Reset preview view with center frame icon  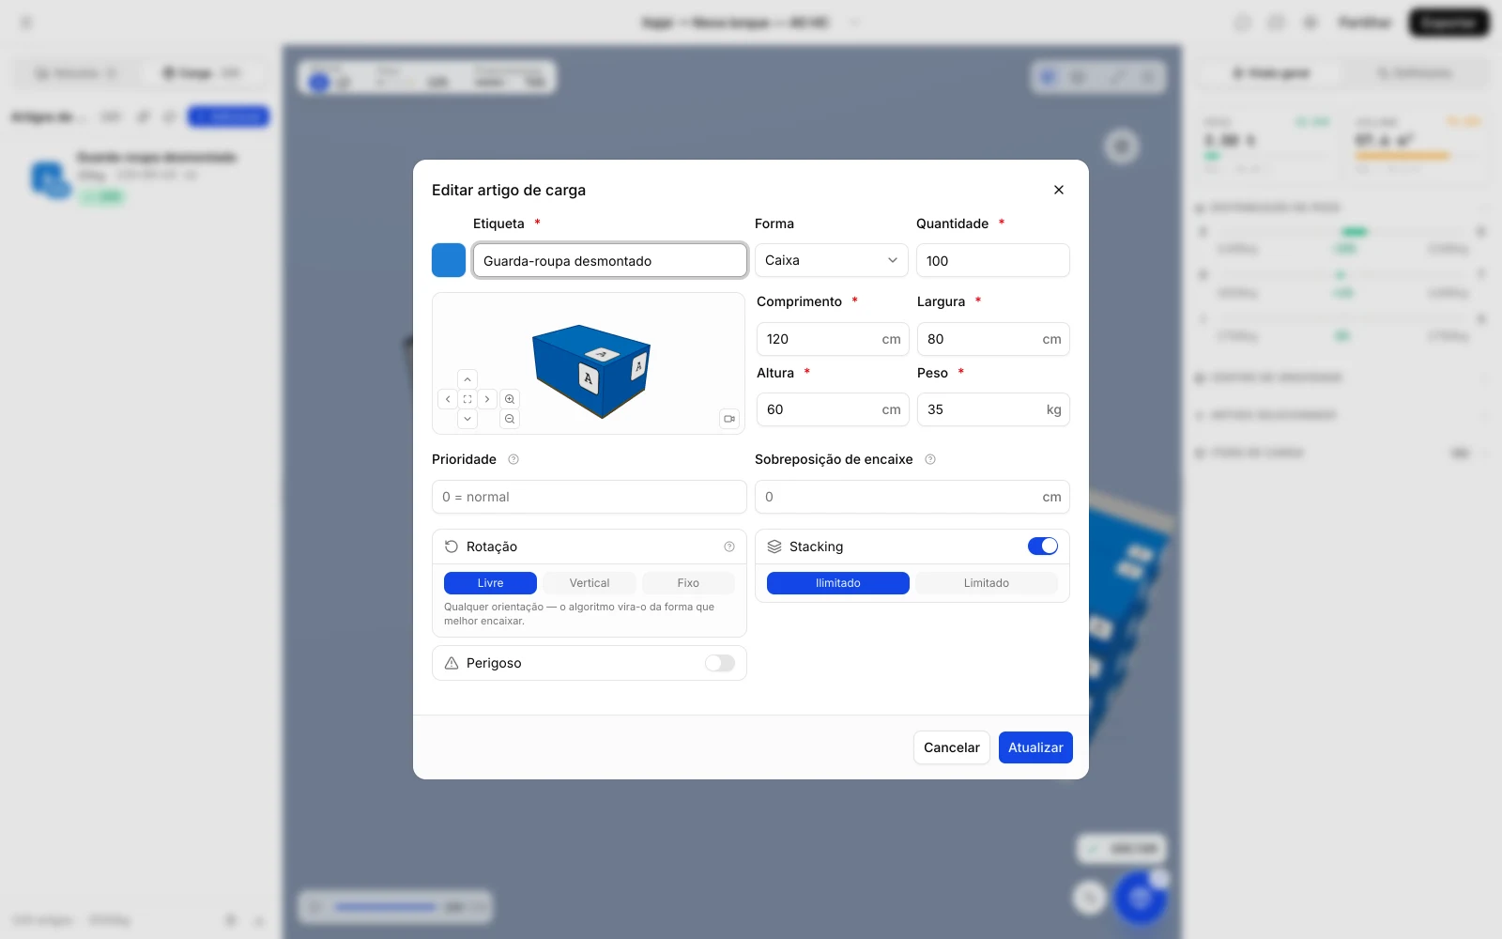(x=467, y=399)
